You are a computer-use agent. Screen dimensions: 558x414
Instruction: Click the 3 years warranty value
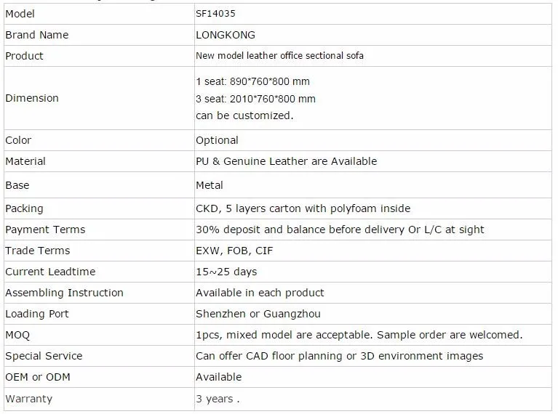point(218,399)
